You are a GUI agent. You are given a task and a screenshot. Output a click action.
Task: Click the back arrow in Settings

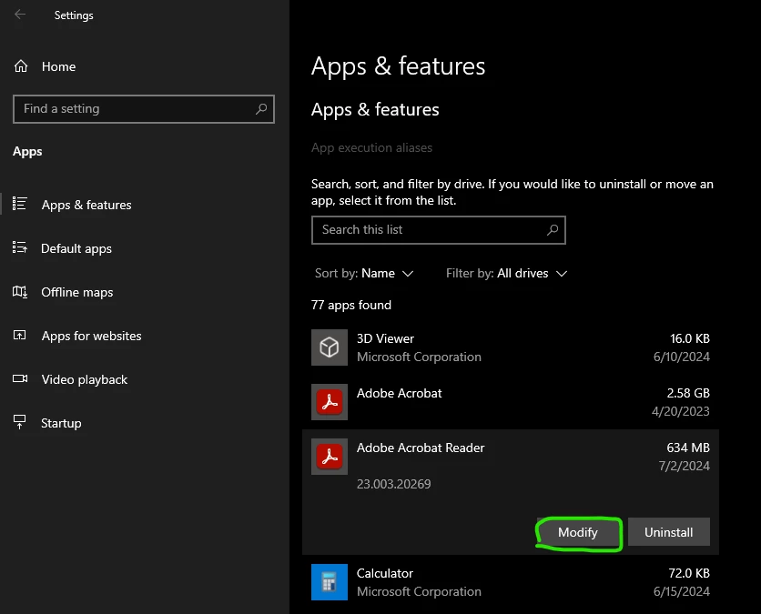coord(20,15)
